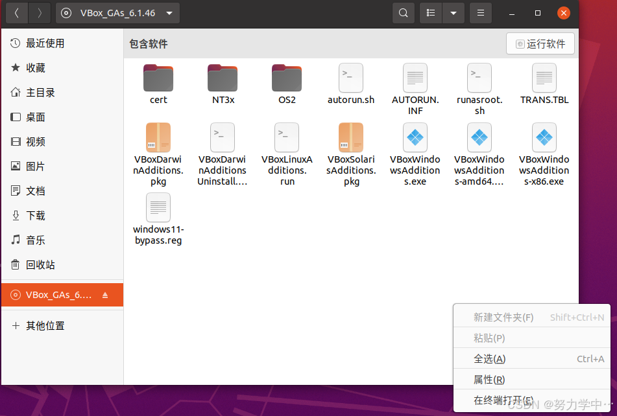Image resolution: width=617 pixels, height=416 pixels.
Task: Click the 运行软件 button
Action: [x=540, y=43]
